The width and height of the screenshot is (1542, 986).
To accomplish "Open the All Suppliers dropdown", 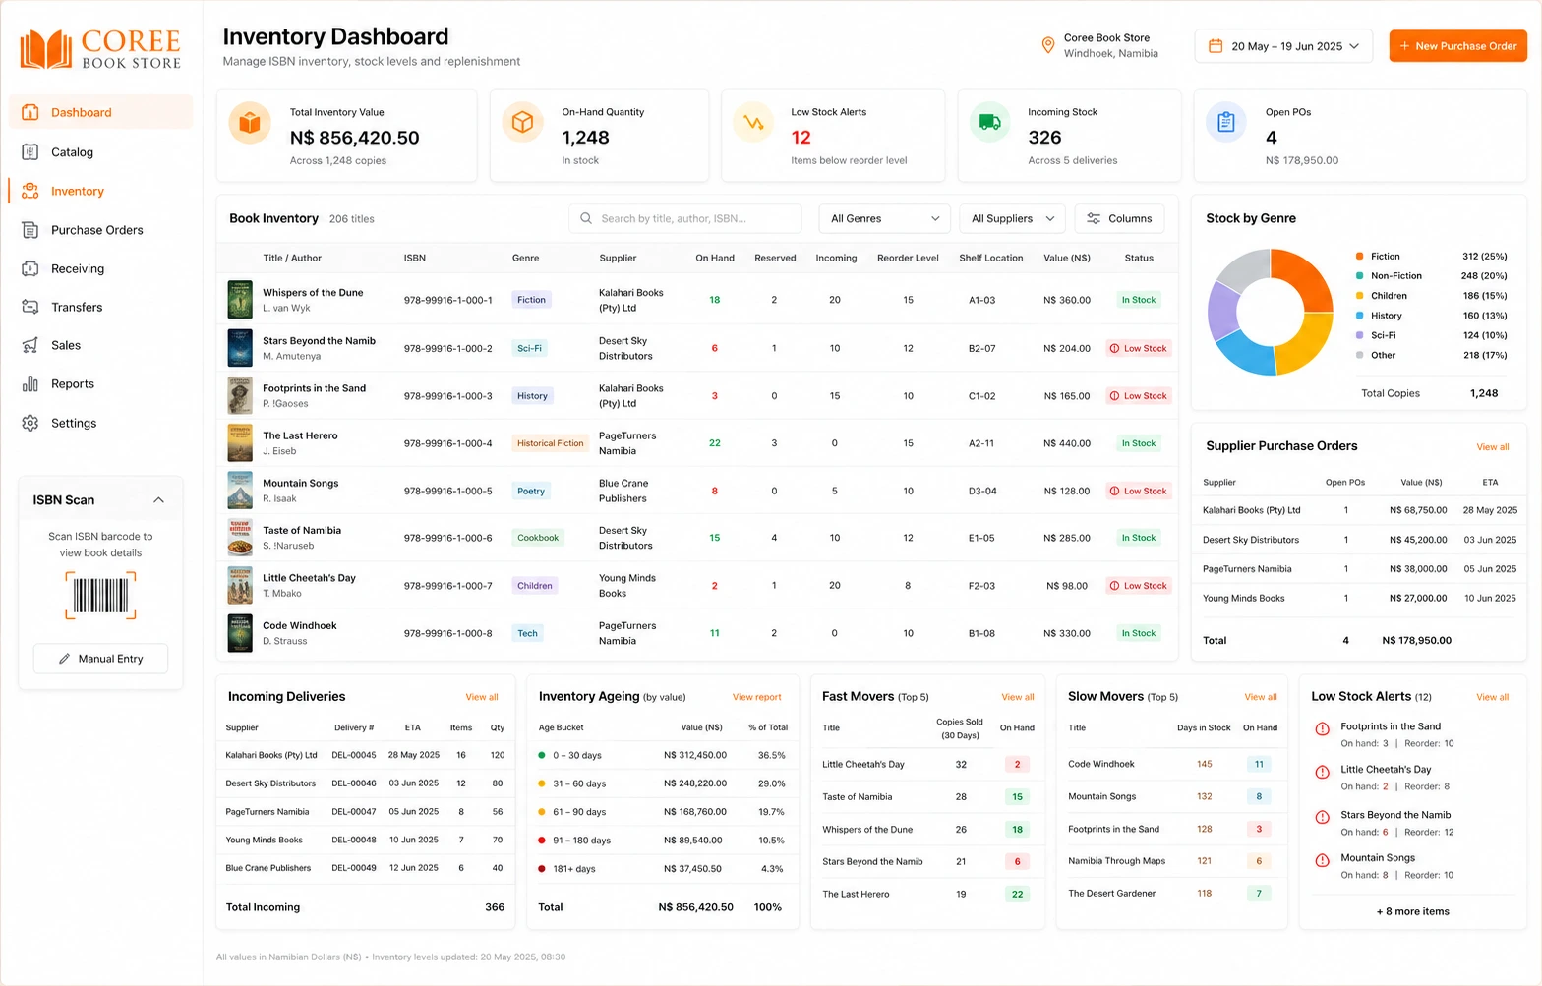I will [x=1013, y=218].
